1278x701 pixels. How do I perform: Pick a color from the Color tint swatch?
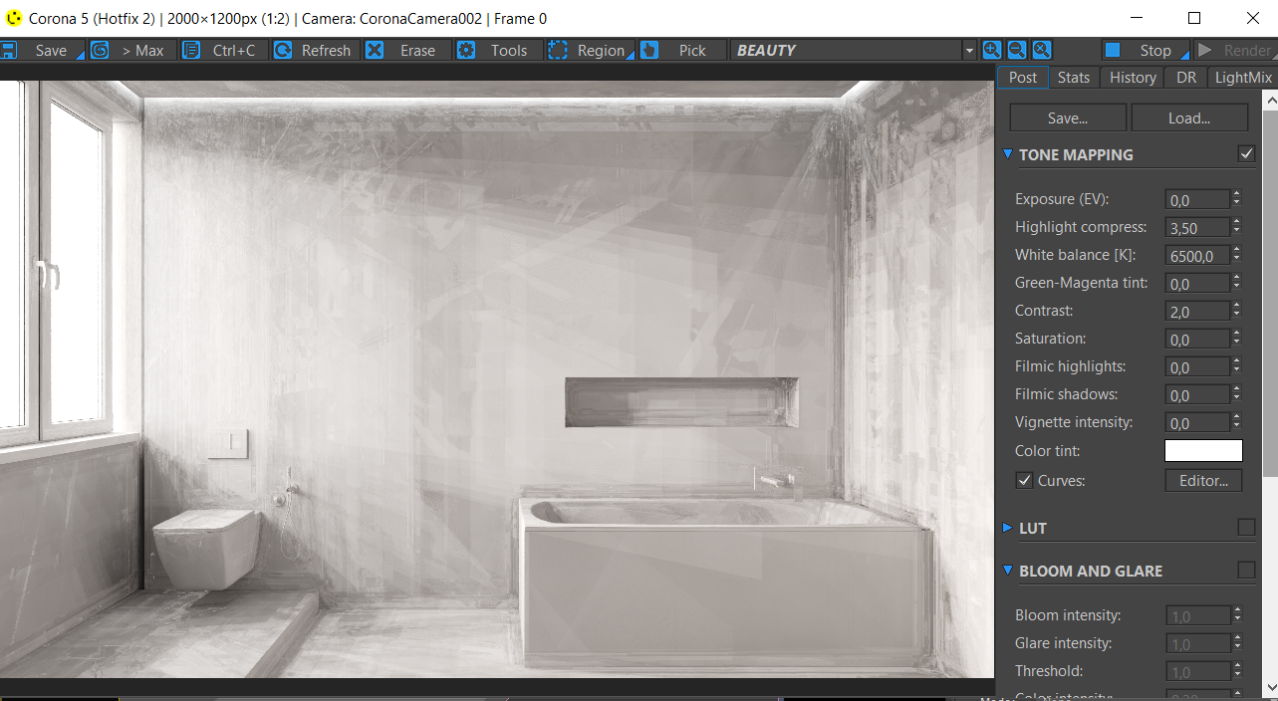(1204, 451)
